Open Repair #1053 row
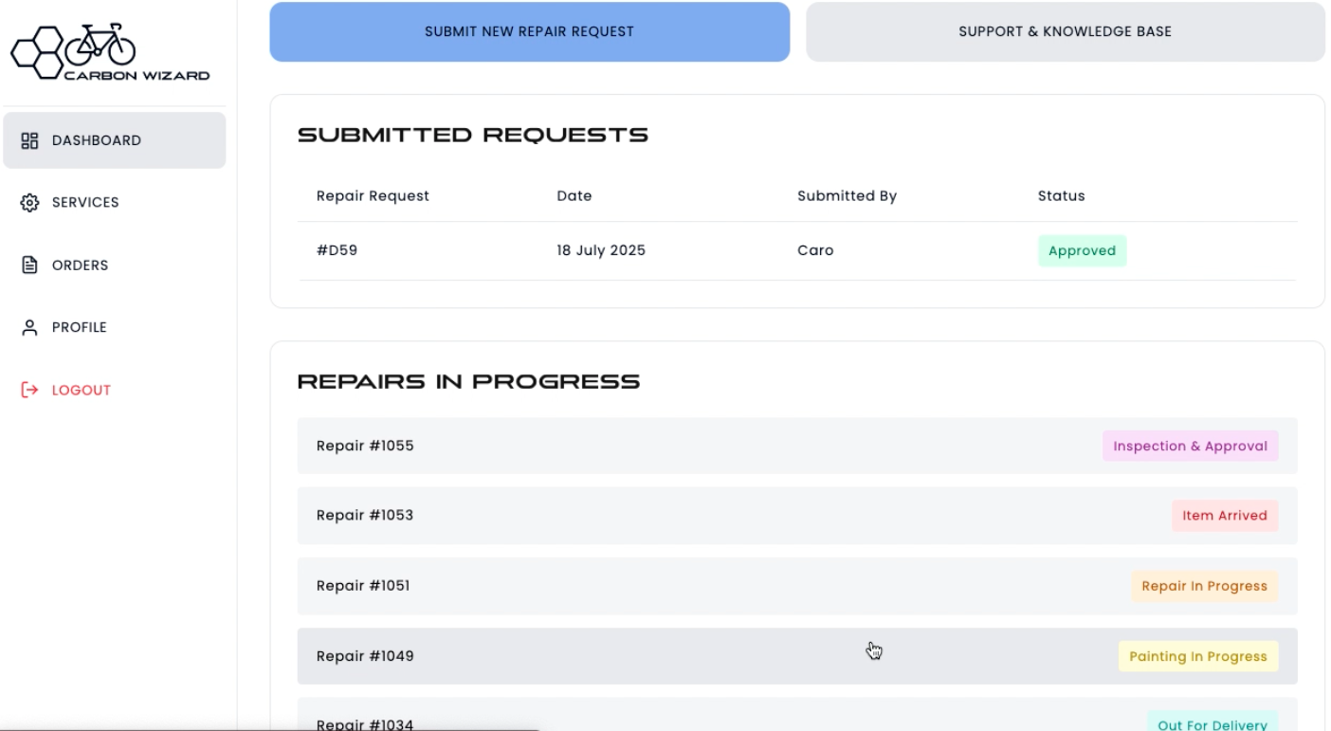This screenshot has height=731, width=1331. 365,516
